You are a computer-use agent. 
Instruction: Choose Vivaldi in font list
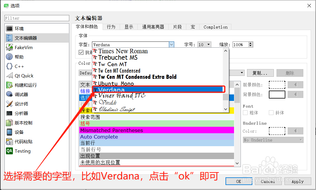click(x=158, y=103)
